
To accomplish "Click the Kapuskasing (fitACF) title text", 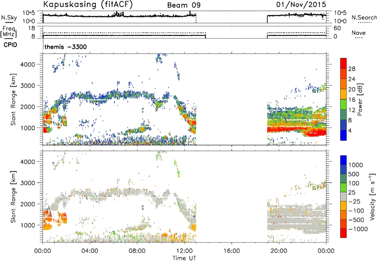I will (x=88, y=5).
